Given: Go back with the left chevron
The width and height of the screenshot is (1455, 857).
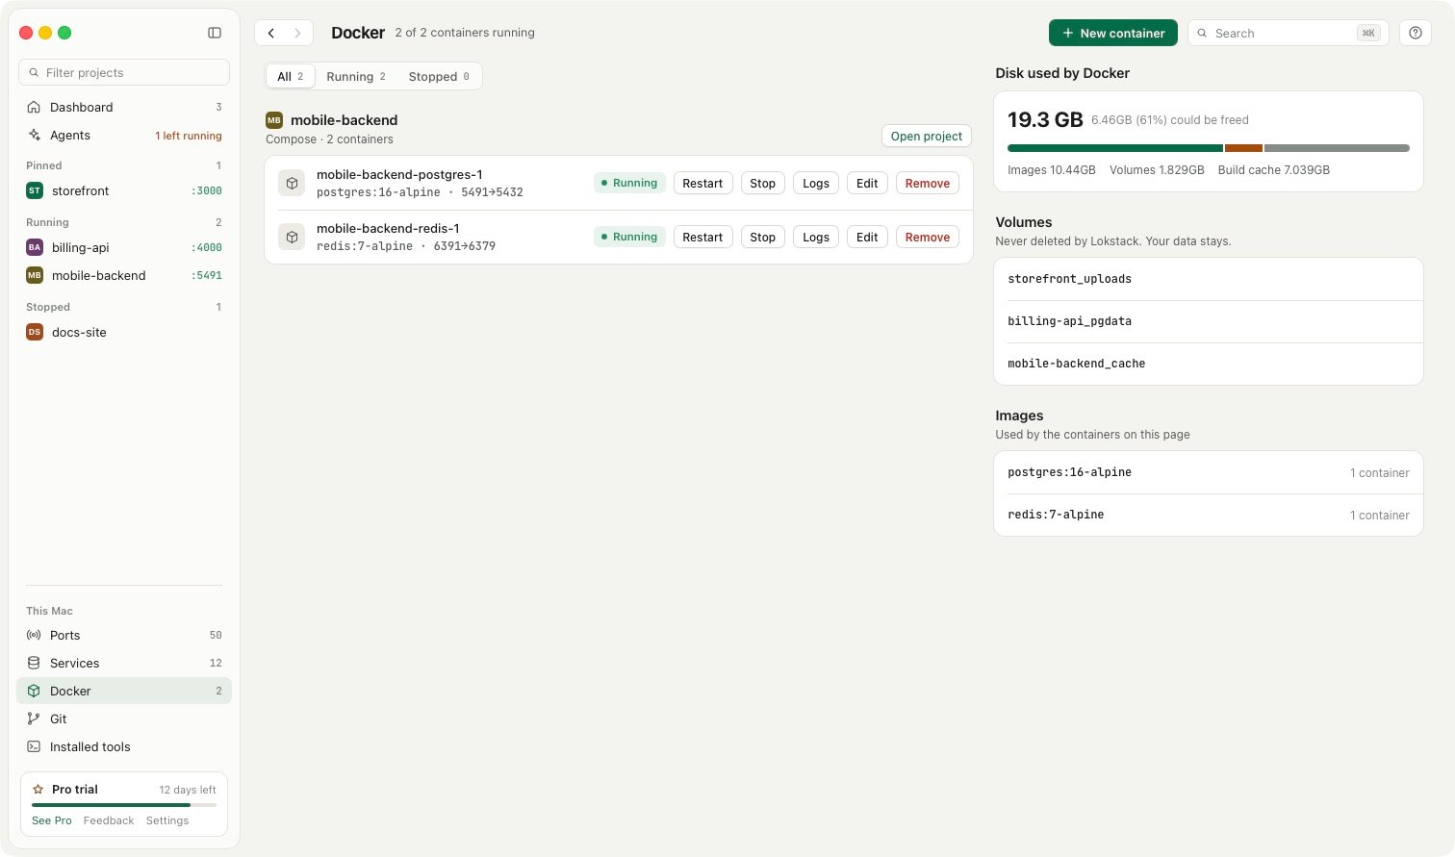Looking at the screenshot, I should point(271,33).
